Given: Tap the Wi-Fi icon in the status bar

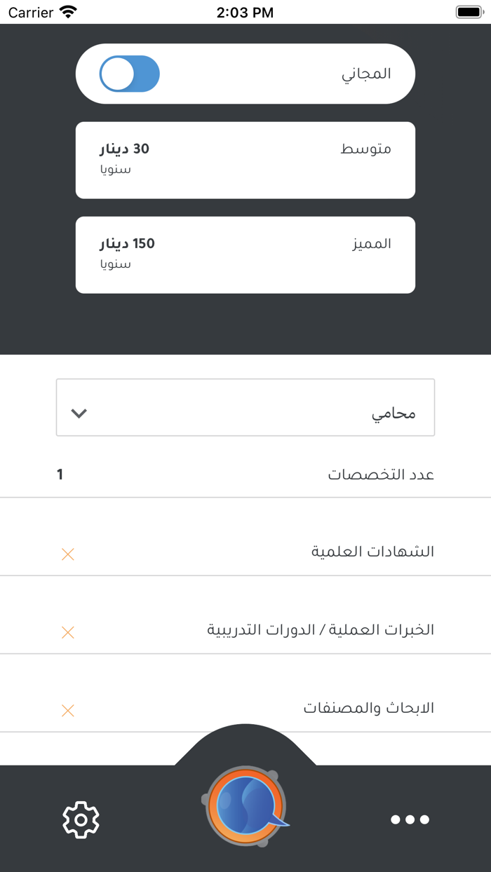Looking at the screenshot, I should 67,11.
